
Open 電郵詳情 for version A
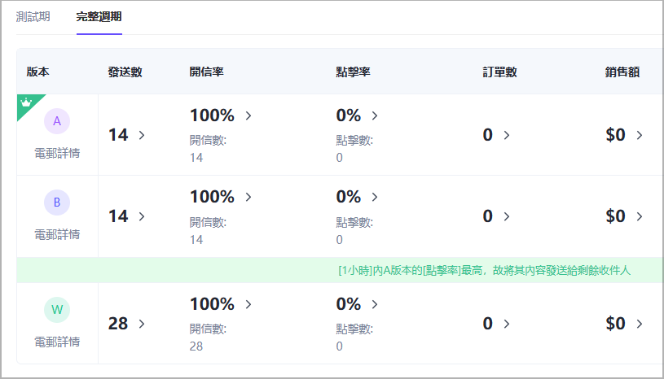pyautogui.click(x=57, y=153)
